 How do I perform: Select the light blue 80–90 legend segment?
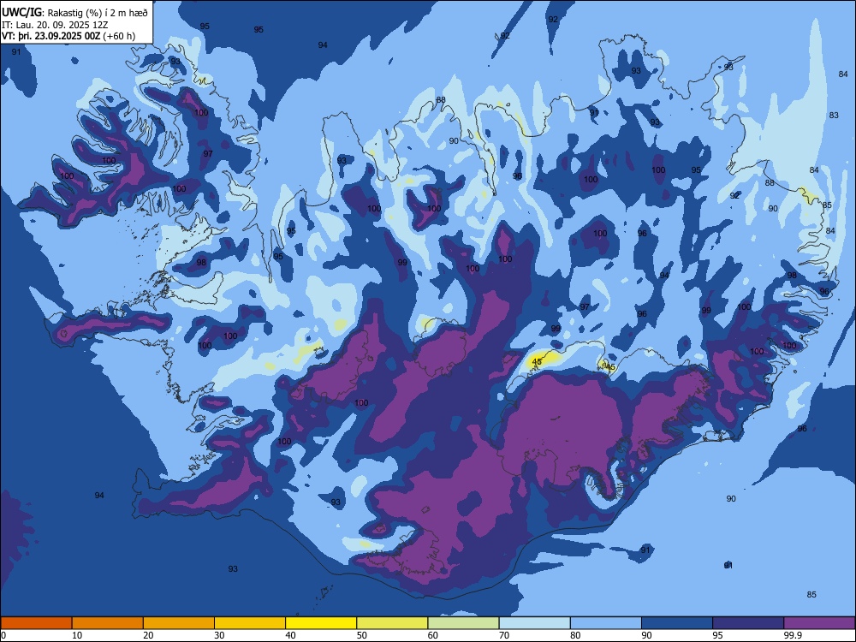pyautogui.click(x=606, y=623)
